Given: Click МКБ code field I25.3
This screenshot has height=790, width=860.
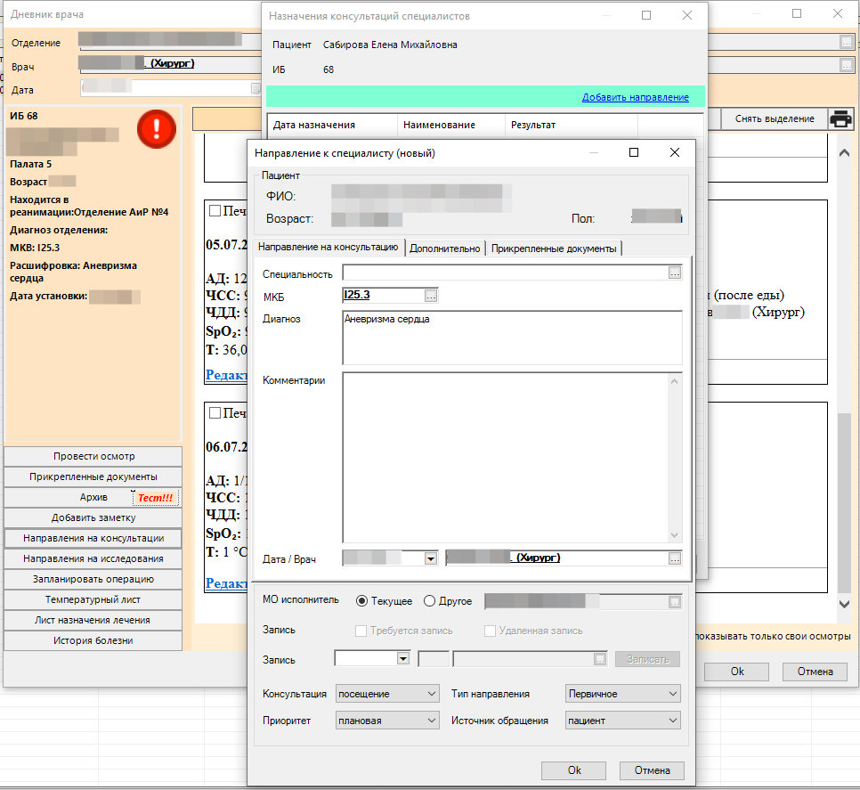Looking at the screenshot, I should [x=383, y=295].
